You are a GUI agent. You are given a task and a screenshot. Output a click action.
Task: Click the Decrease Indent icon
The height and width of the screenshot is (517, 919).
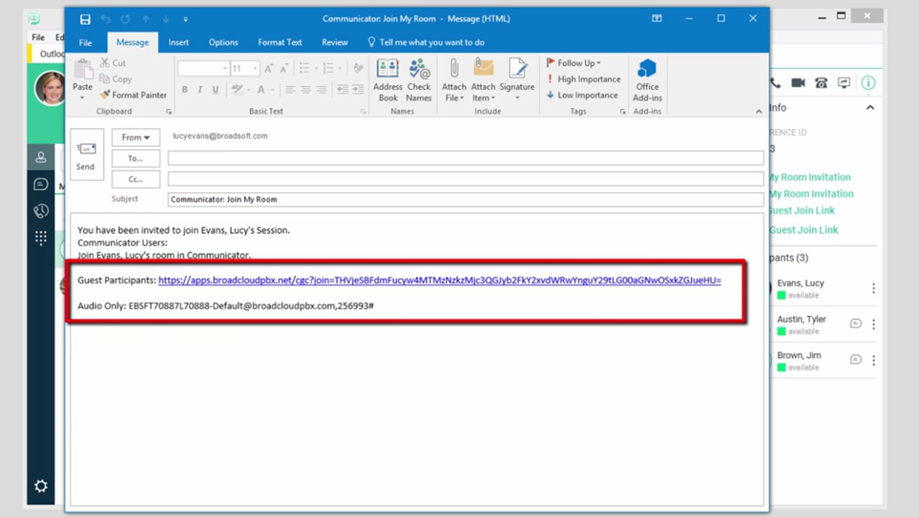click(x=342, y=90)
